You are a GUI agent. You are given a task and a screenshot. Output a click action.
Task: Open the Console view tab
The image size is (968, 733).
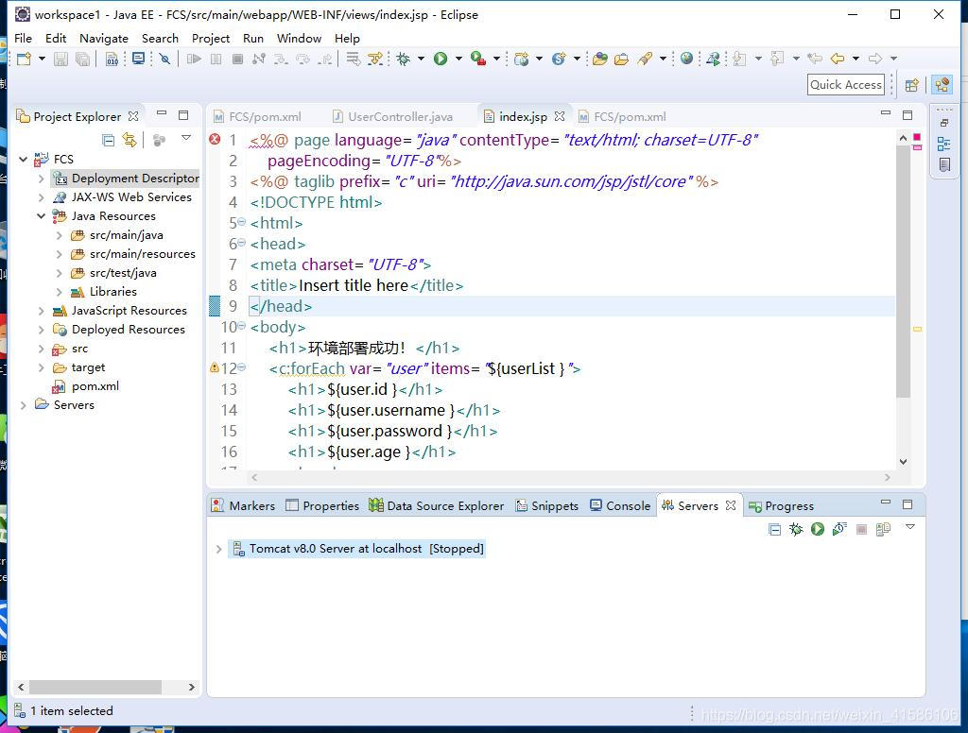(x=620, y=506)
